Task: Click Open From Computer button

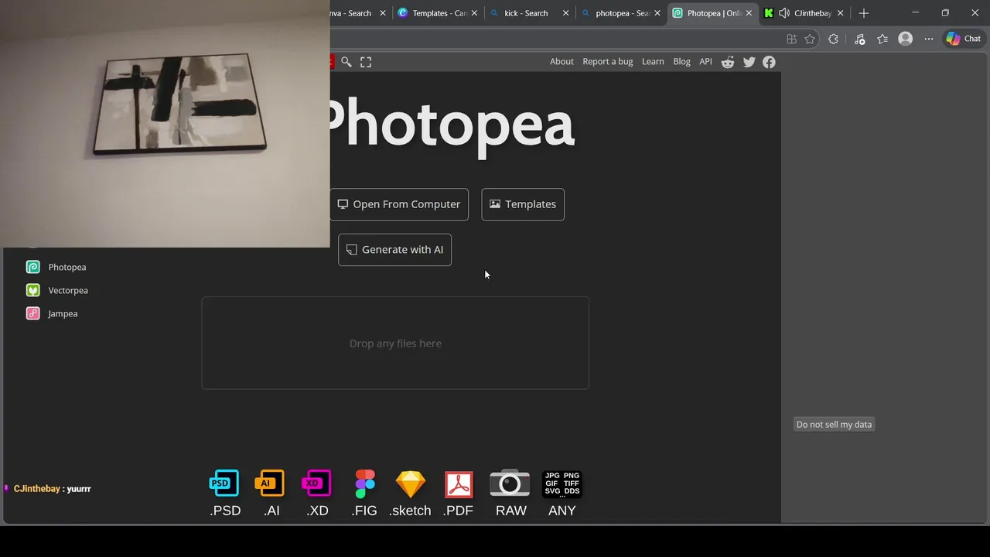Action: click(x=399, y=204)
